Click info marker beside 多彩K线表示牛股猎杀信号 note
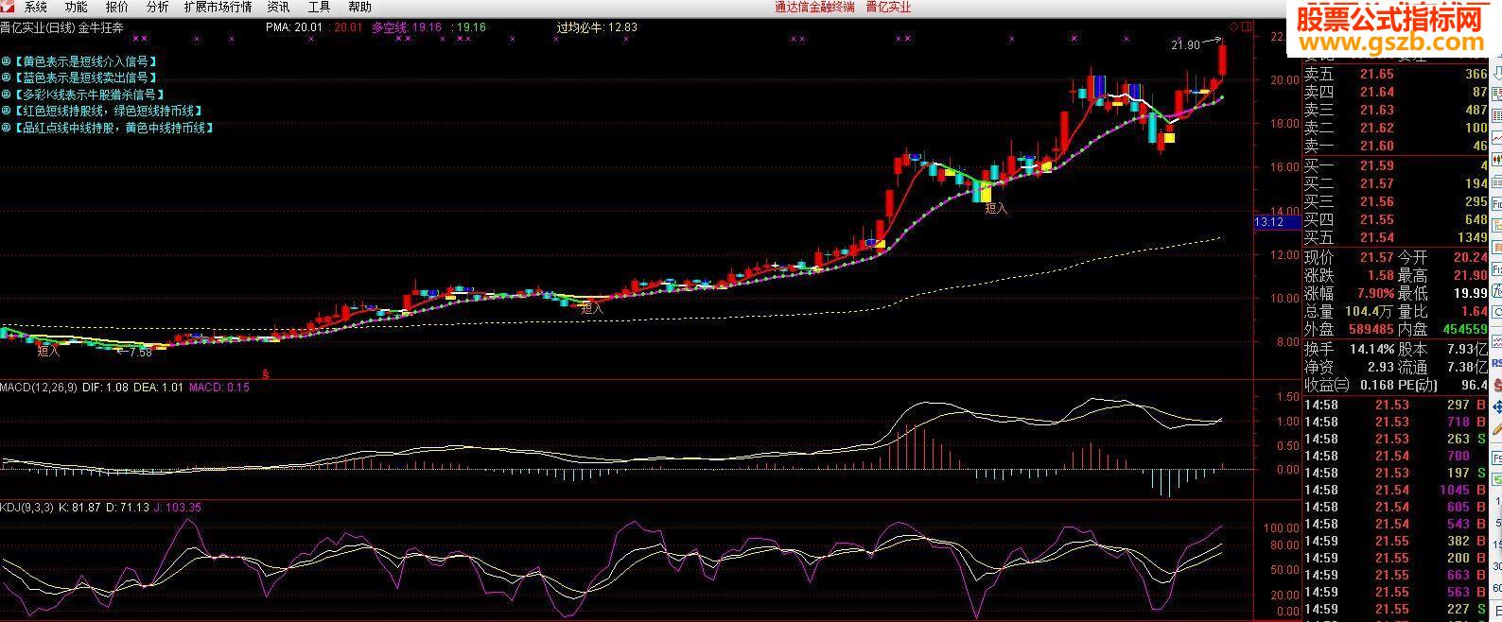This screenshot has height=622, width=1502. pos(6,95)
